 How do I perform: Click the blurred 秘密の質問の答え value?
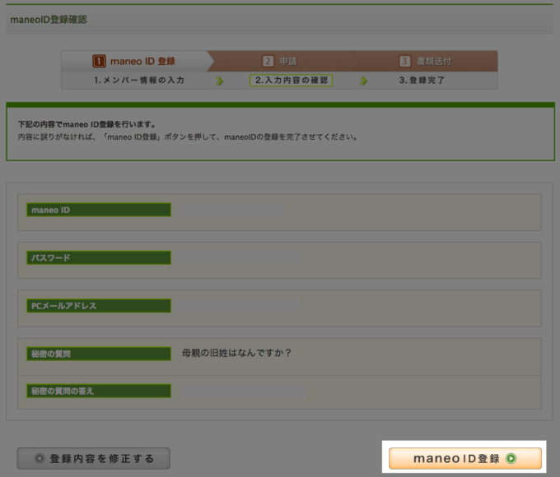click(x=243, y=391)
